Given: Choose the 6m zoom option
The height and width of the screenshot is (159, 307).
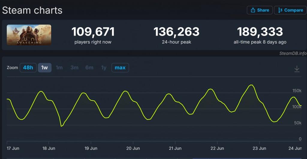Looking at the screenshot, I should [89, 68].
